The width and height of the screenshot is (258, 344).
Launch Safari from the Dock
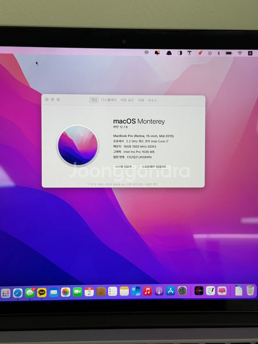[x=18, y=293]
